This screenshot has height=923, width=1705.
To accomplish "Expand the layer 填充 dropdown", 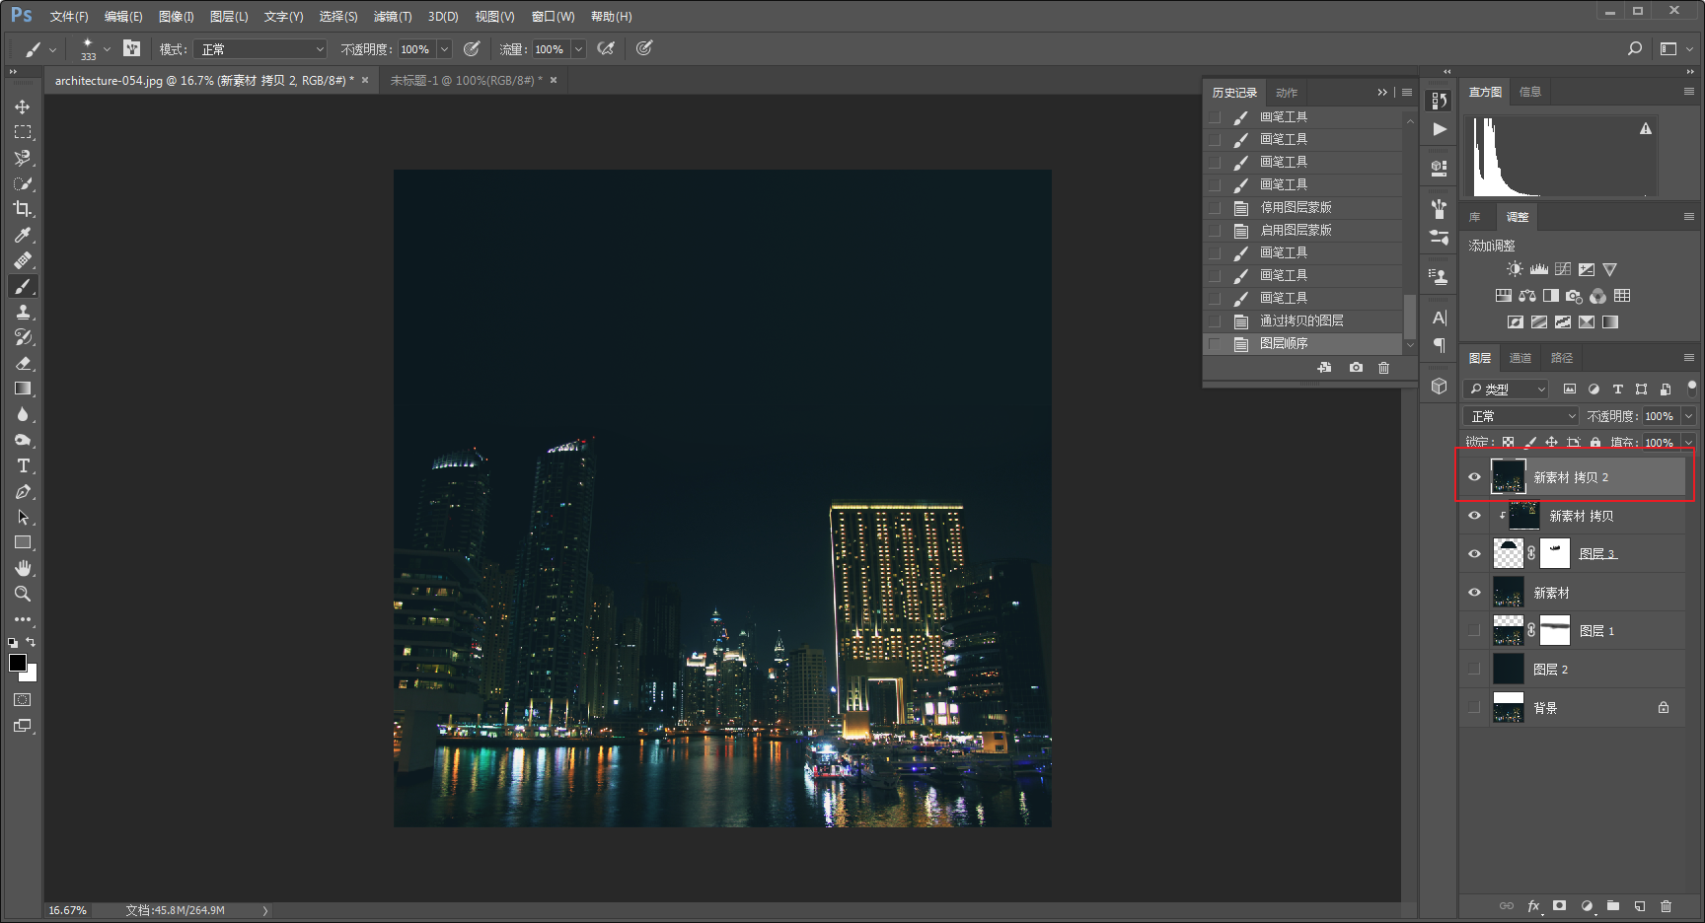I will point(1688,443).
